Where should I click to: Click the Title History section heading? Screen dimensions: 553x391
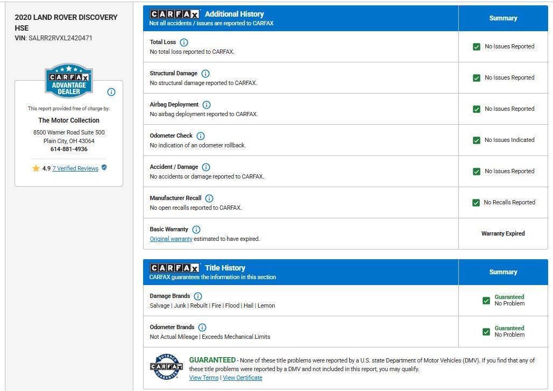pyautogui.click(x=225, y=268)
